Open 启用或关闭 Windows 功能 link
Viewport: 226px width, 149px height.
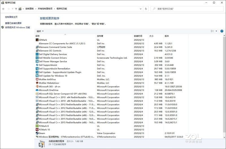[18, 27]
